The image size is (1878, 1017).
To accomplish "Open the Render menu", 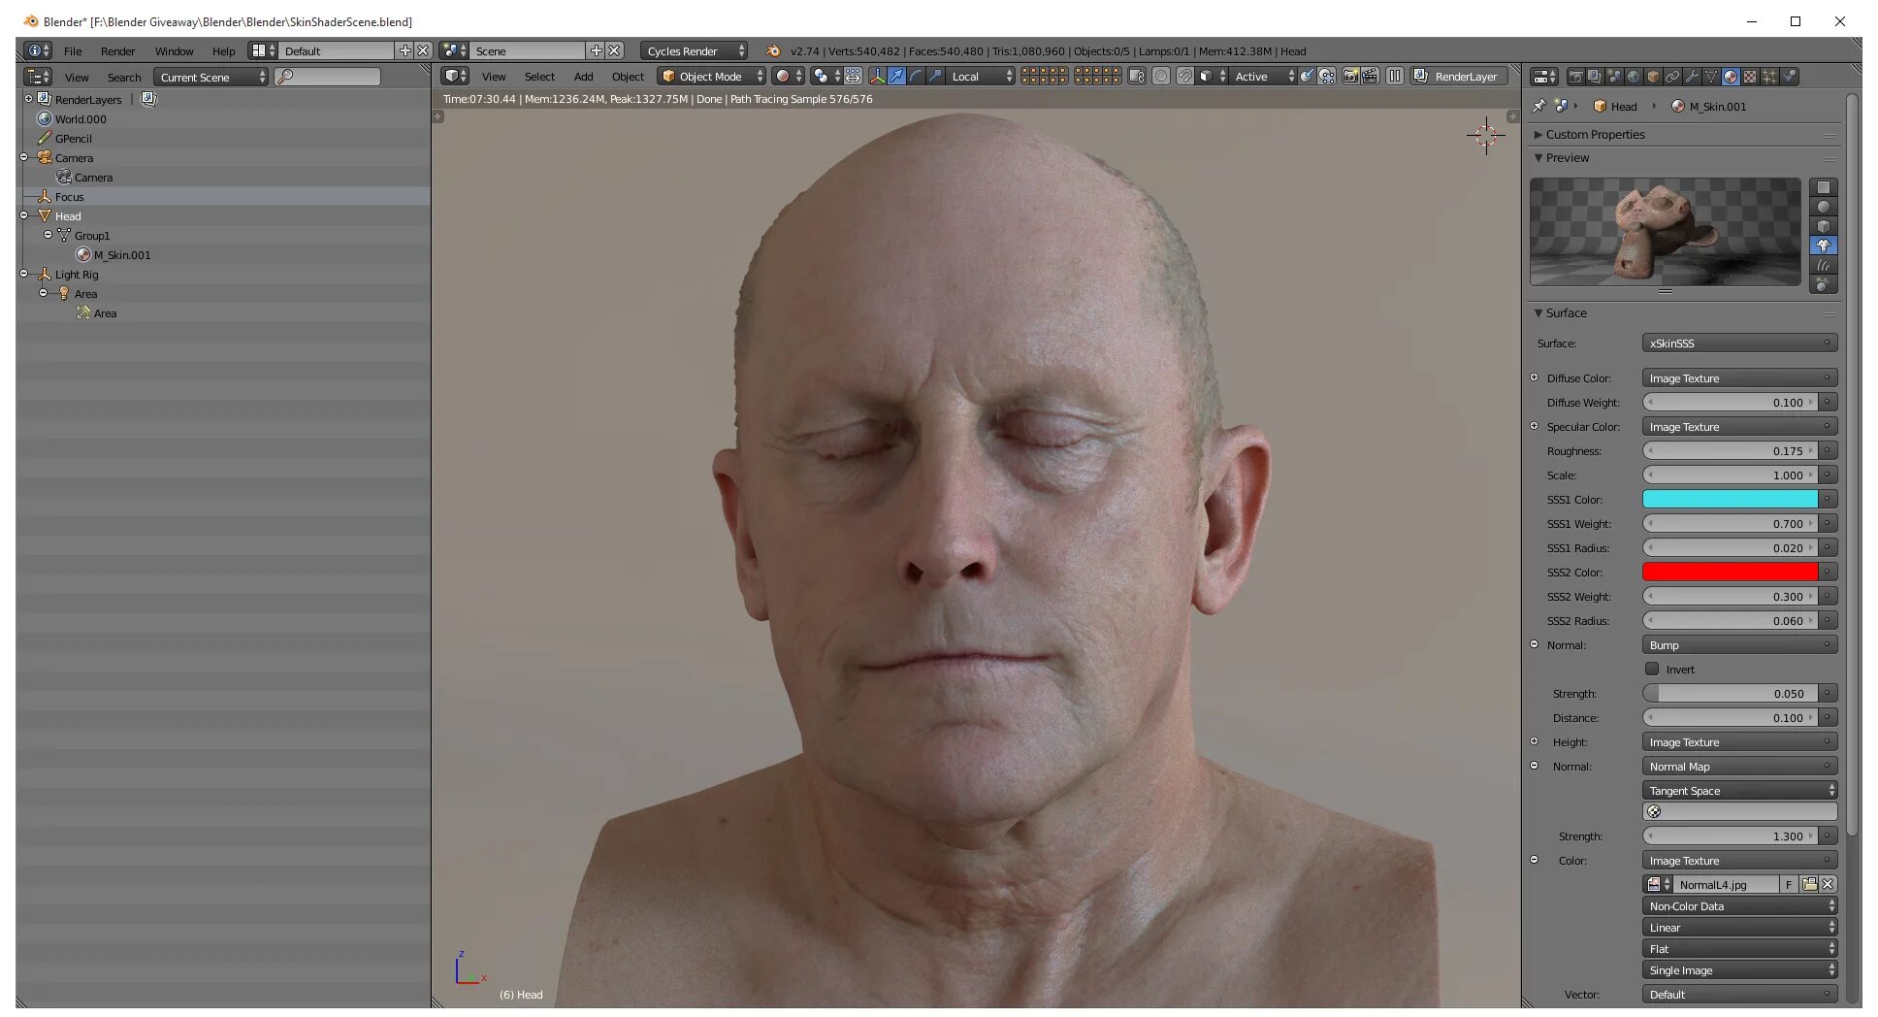I will [117, 51].
